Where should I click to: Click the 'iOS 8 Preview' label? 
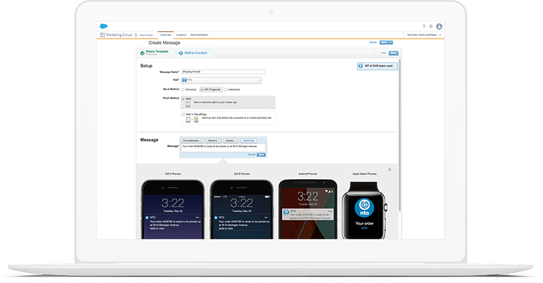tap(241, 173)
